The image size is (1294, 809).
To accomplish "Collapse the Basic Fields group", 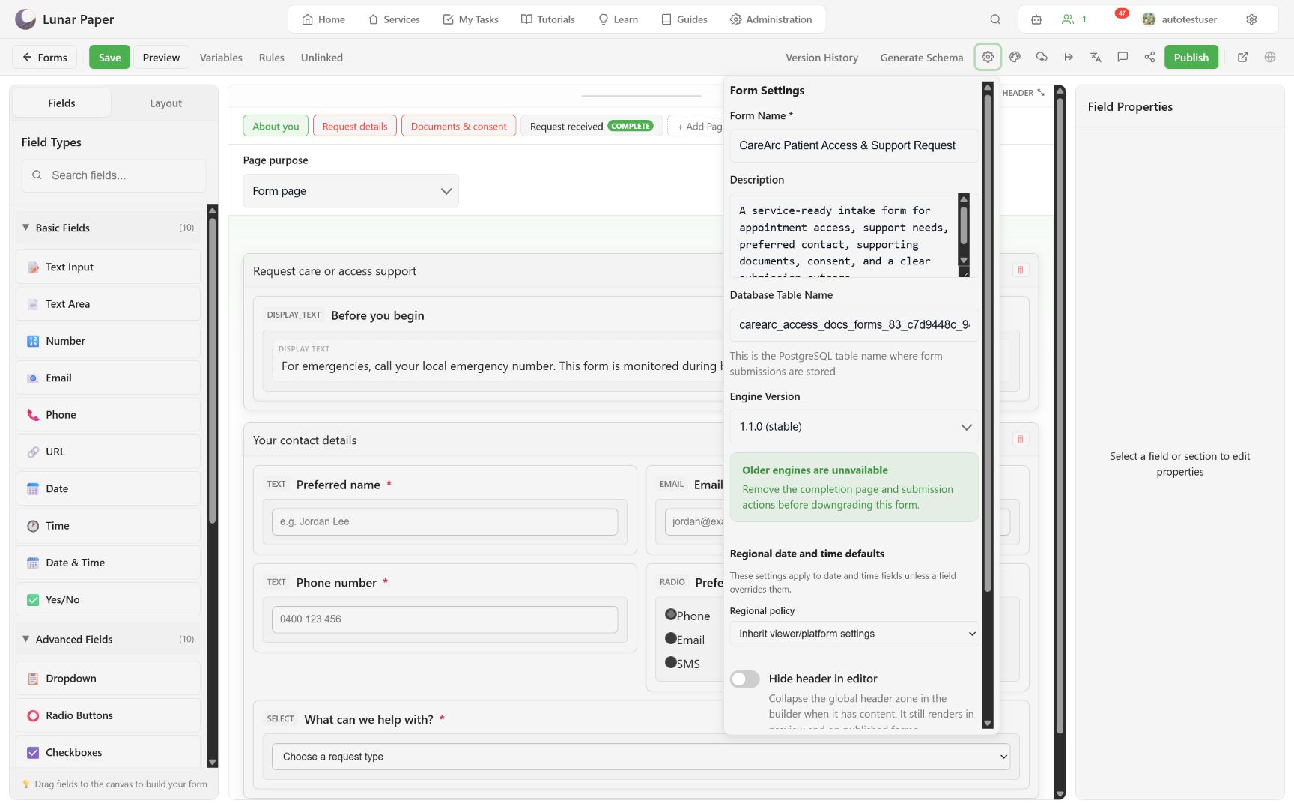I will point(109,228).
